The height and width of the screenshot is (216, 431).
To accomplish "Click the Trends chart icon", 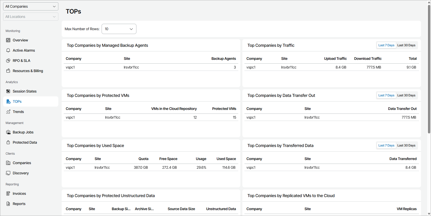I will point(8,112).
